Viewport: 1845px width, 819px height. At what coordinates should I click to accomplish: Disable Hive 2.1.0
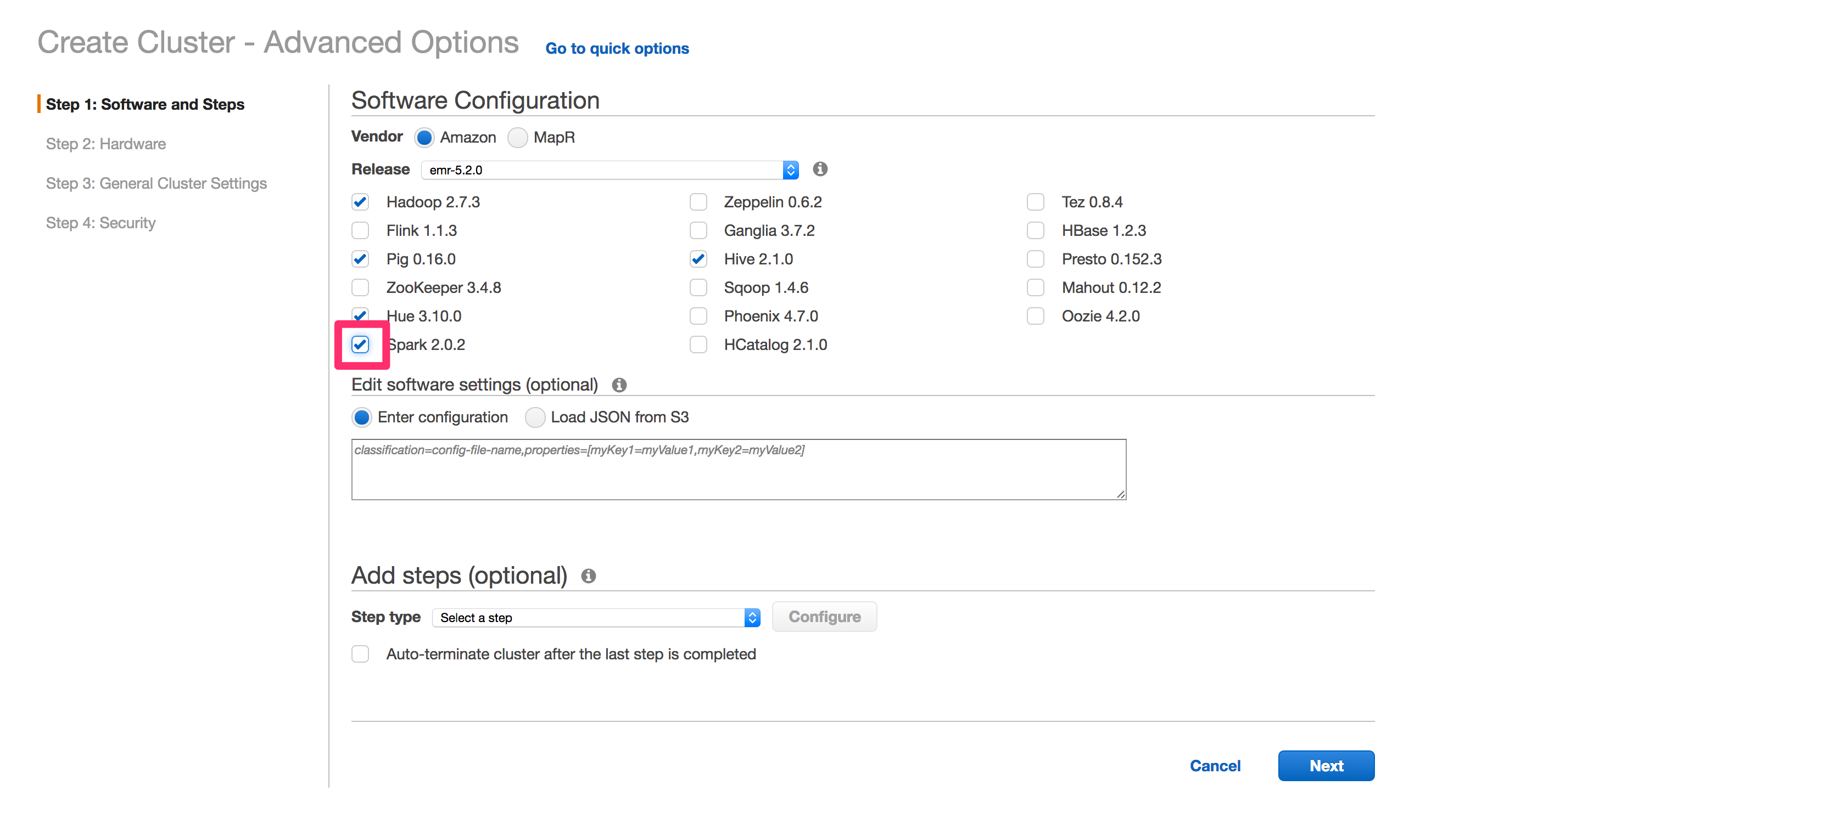[x=698, y=259]
